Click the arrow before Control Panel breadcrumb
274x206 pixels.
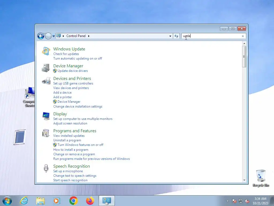(63, 36)
